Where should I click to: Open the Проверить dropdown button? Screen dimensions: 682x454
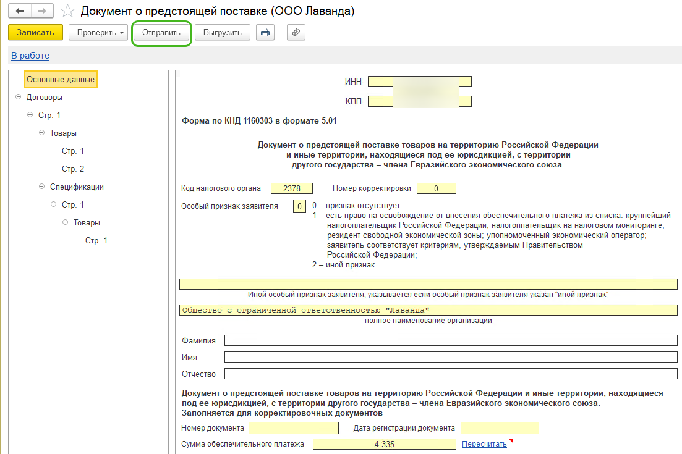[98, 33]
